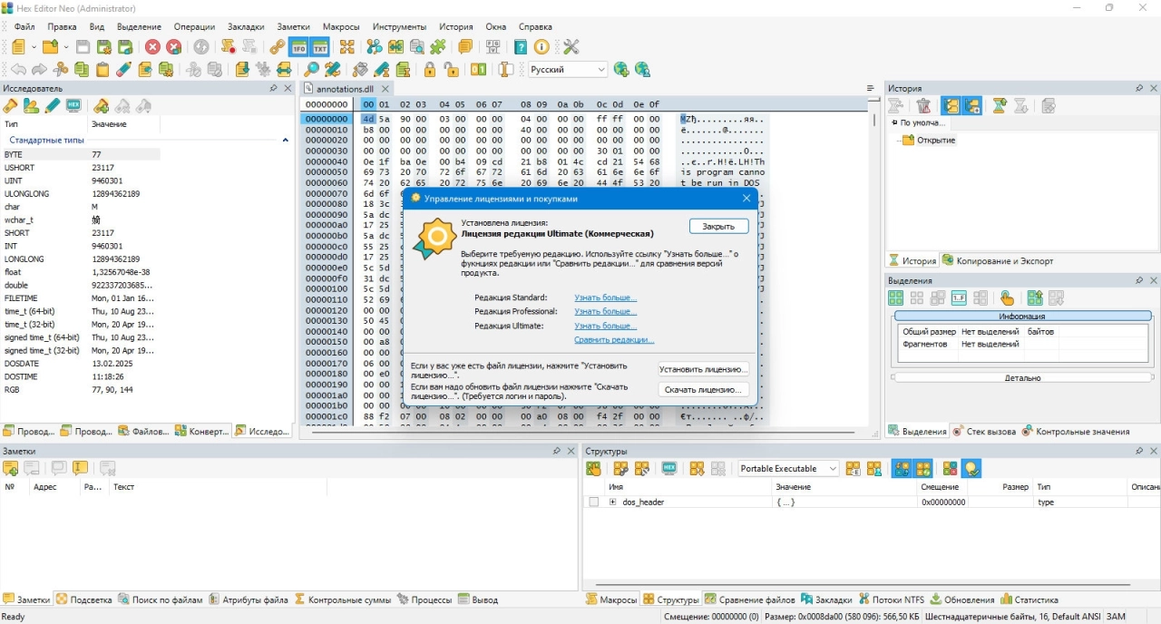Click the Undo arrow icon

tap(18, 69)
